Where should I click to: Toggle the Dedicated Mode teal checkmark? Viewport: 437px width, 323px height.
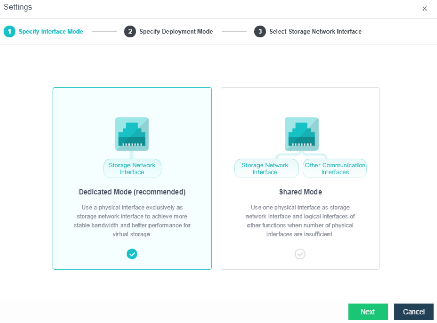click(132, 254)
